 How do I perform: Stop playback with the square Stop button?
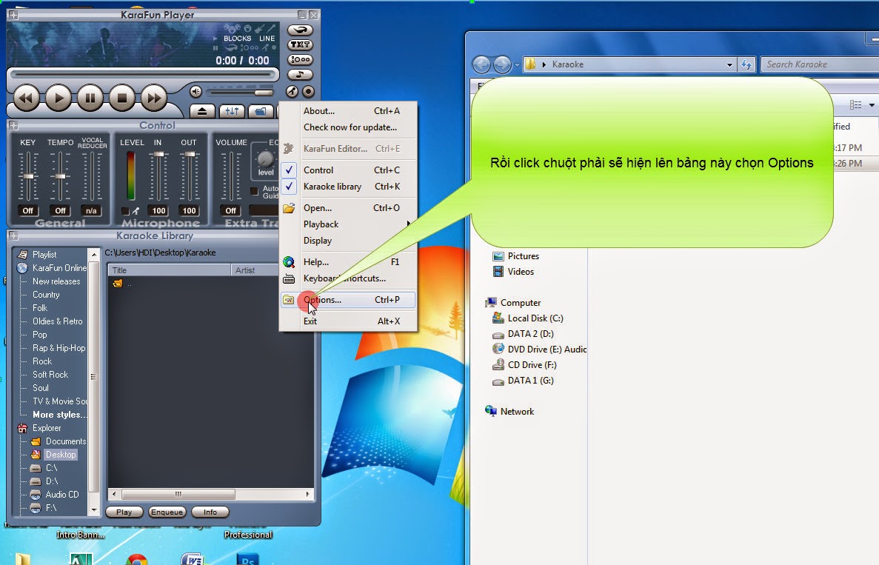coord(121,98)
